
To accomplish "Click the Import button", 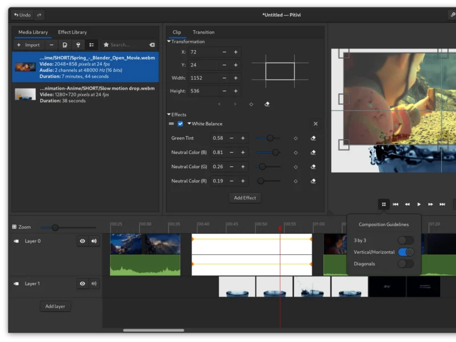I will point(28,45).
